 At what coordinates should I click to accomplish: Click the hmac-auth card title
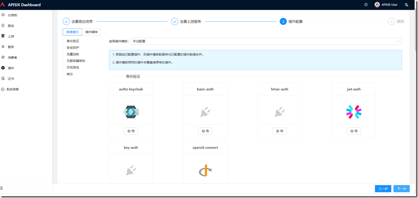(x=280, y=89)
